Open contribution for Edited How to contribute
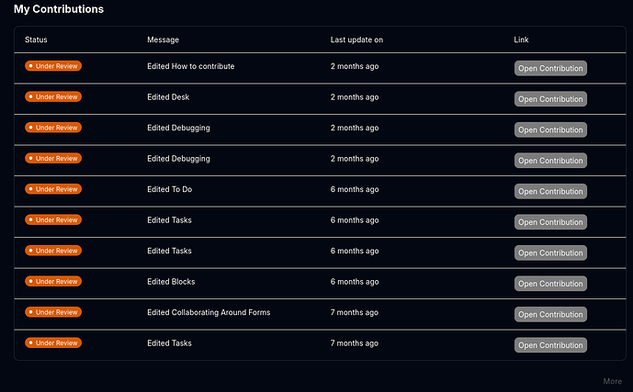 click(x=549, y=68)
